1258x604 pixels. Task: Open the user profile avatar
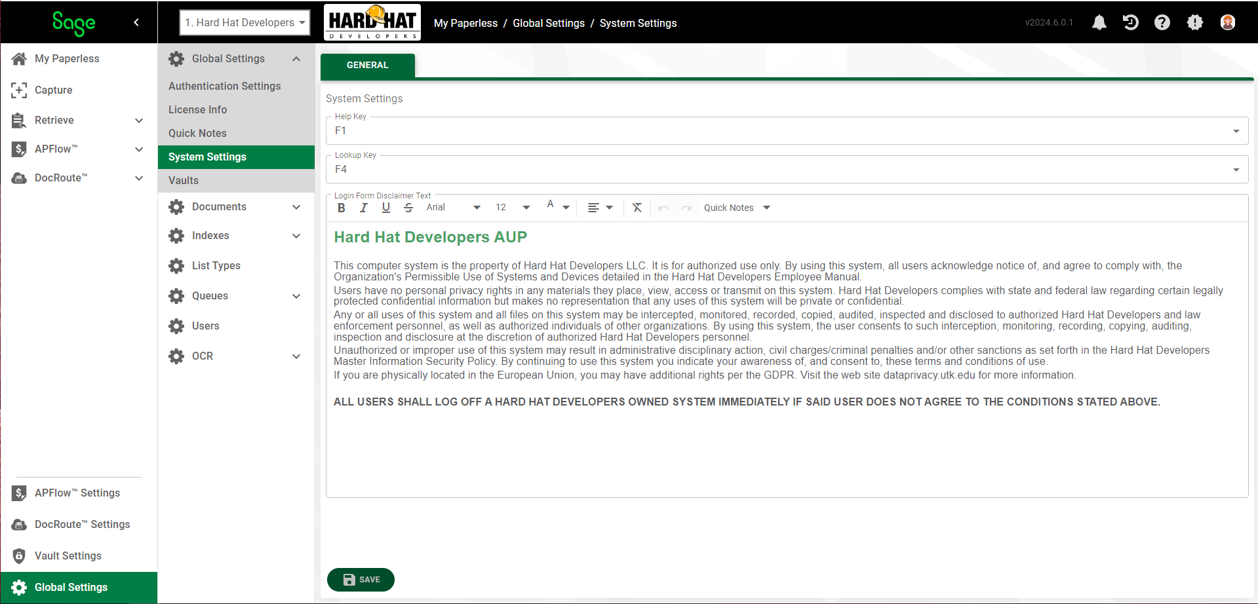1228,22
